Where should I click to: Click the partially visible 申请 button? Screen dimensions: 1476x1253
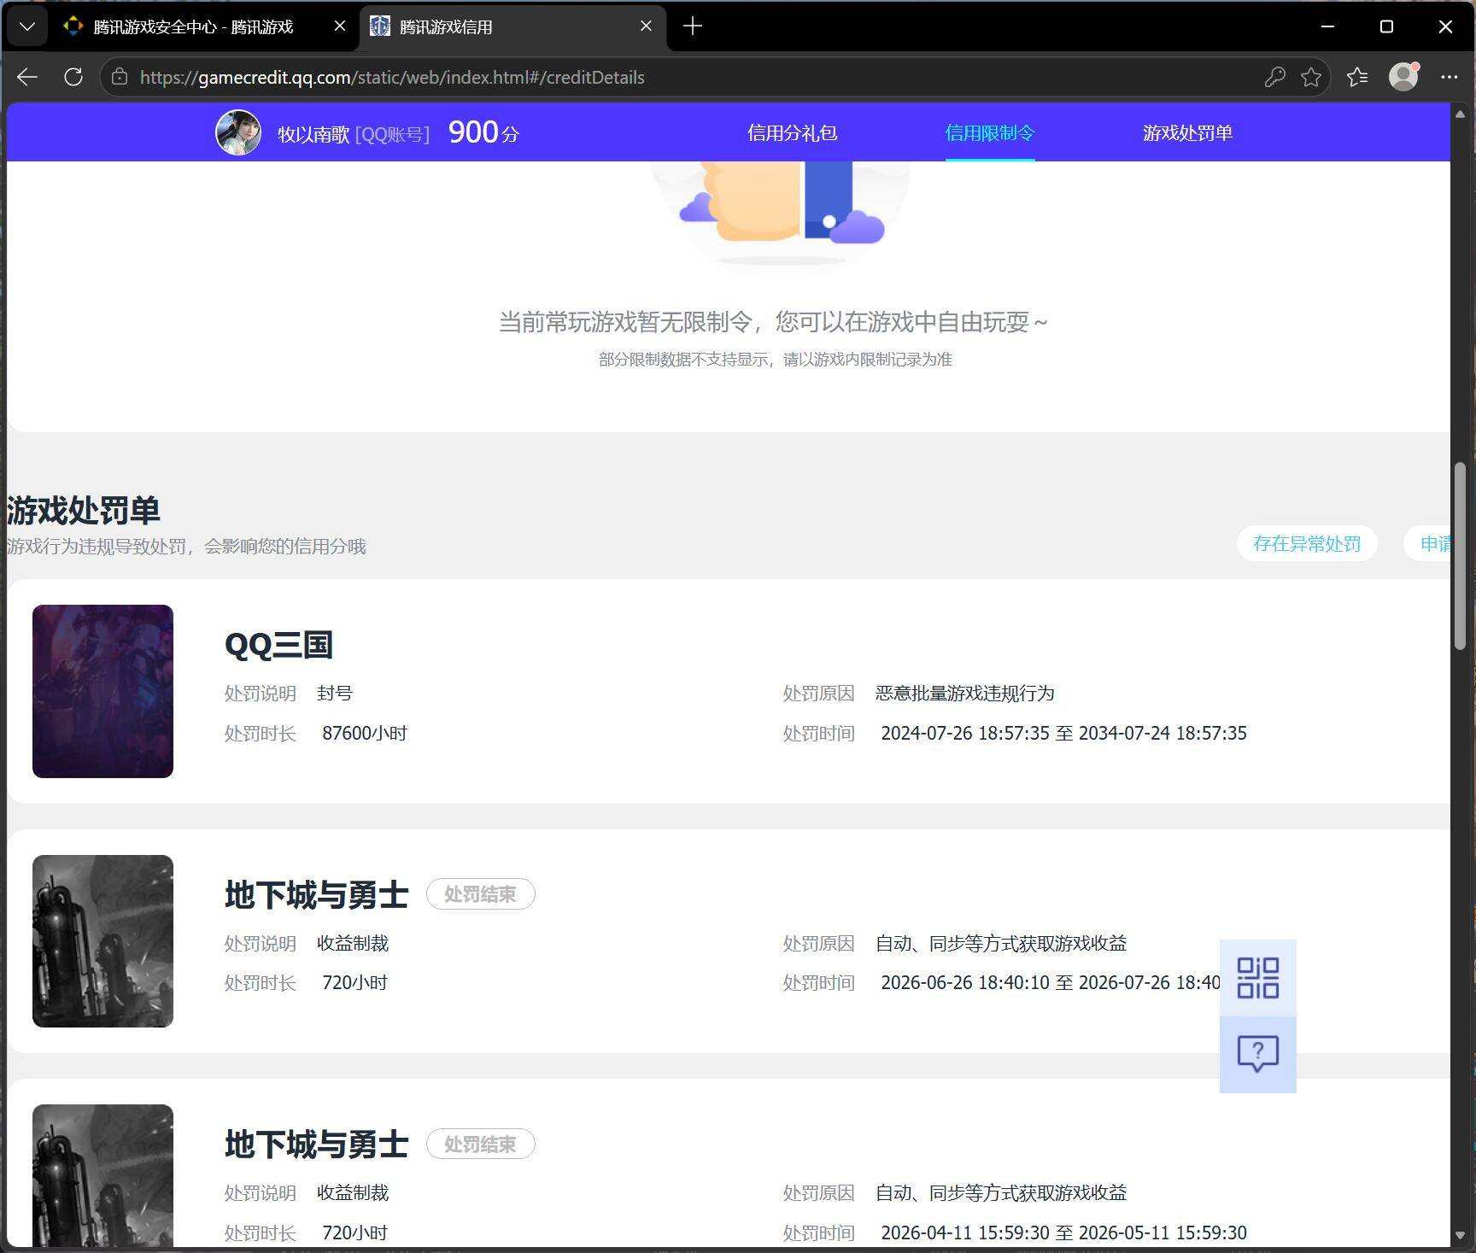pyautogui.click(x=1428, y=544)
